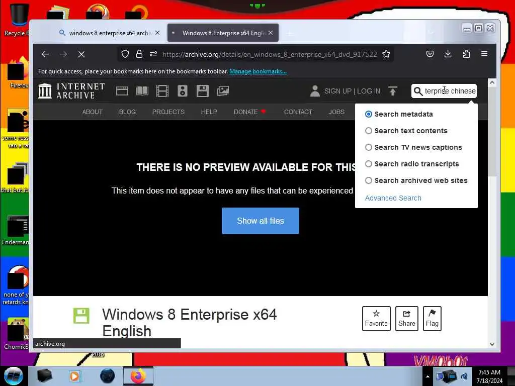Close the Windows 8 Enterprise x64 English tab
The image size is (515, 386).
pos(271,33)
